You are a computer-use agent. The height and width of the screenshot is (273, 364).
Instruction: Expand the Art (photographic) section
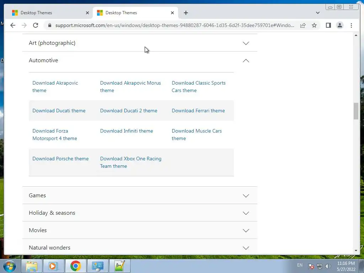(140, 43)
